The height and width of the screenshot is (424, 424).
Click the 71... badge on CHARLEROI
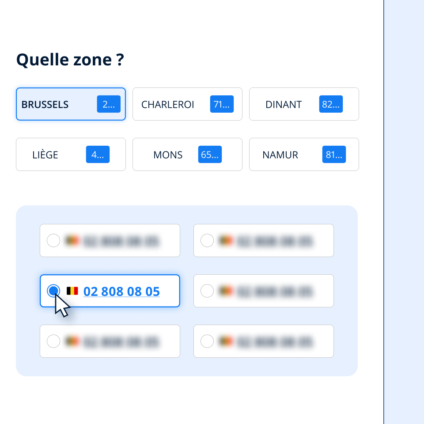point(221,104)
